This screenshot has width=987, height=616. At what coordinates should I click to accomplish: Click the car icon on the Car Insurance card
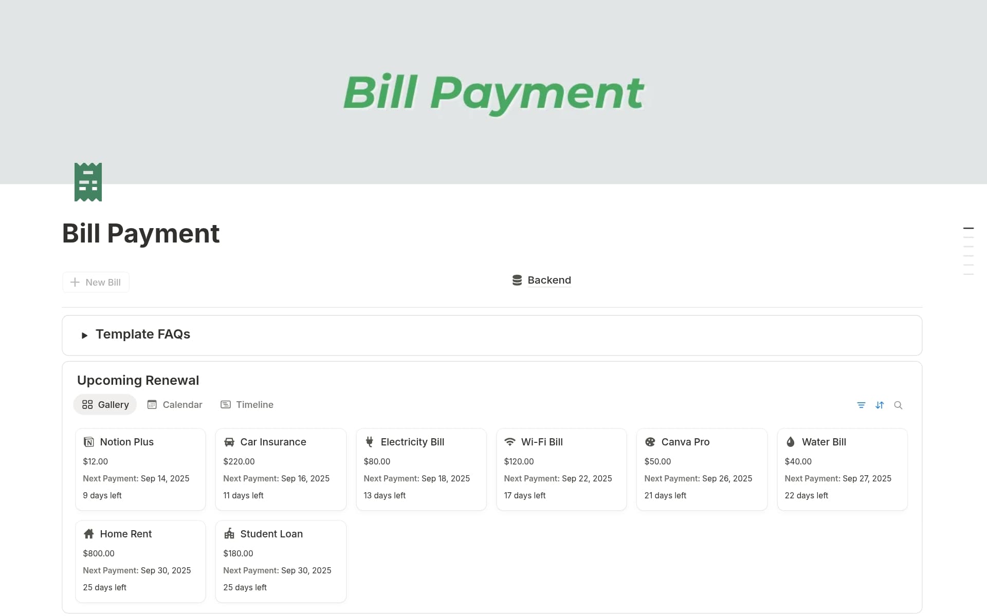[x=229, y=441]
